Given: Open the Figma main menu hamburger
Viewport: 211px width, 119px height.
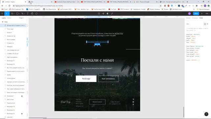Looking at the screenshot, I should [2, 14].
